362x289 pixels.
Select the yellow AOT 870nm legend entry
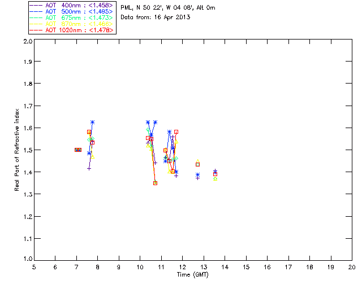point(71,24)
